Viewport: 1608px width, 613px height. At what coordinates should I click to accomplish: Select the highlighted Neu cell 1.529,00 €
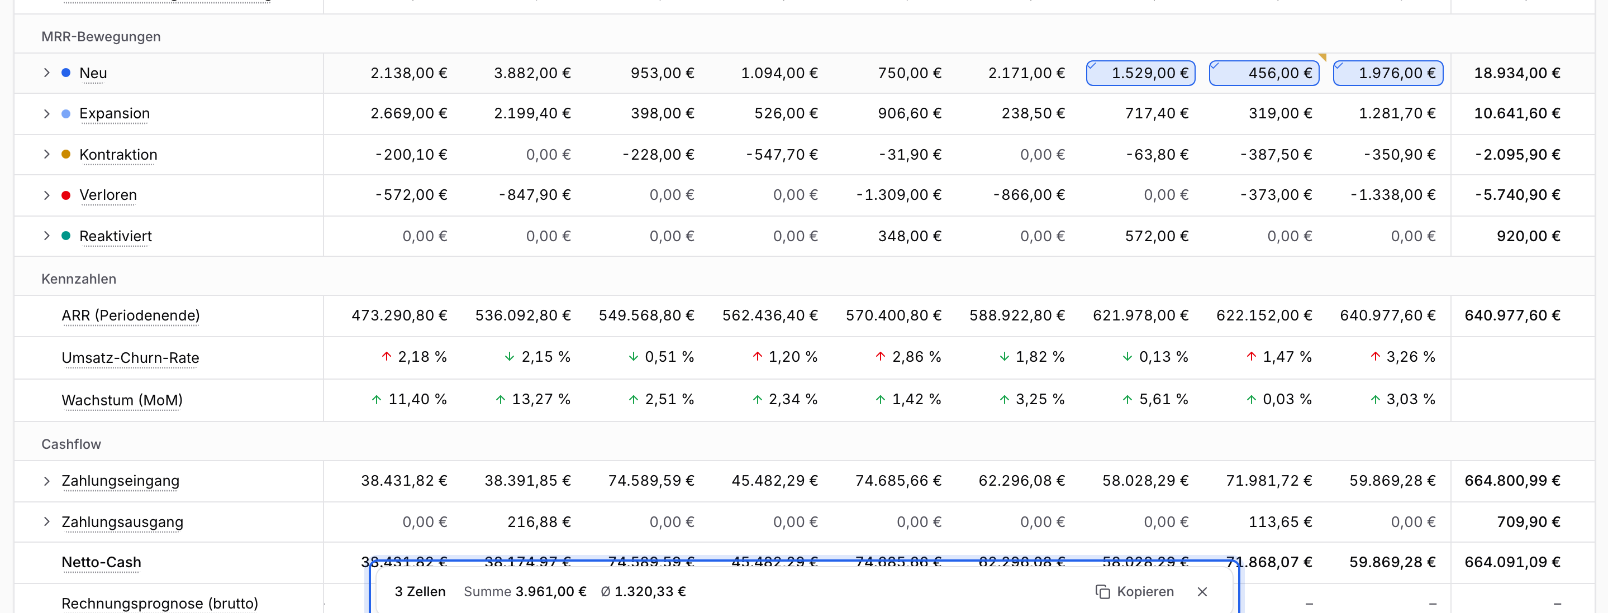click(1140, 73)
